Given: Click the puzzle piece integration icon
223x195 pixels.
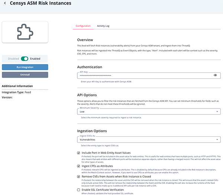Looking at the screenshot, I should coord(25,32).
